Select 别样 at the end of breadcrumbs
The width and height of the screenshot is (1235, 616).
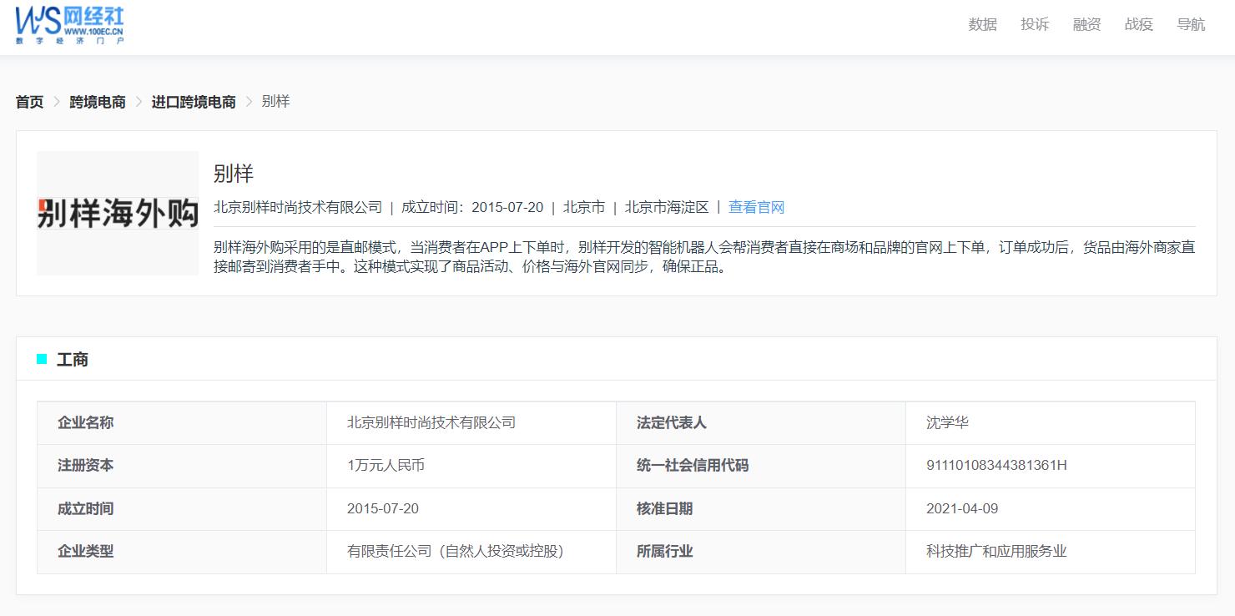click(x=277, y=102)
